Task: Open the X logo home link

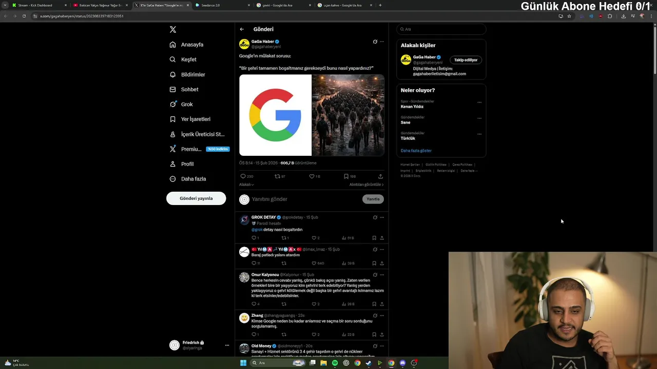Action: pyautogui.click(x=173, y=29)
